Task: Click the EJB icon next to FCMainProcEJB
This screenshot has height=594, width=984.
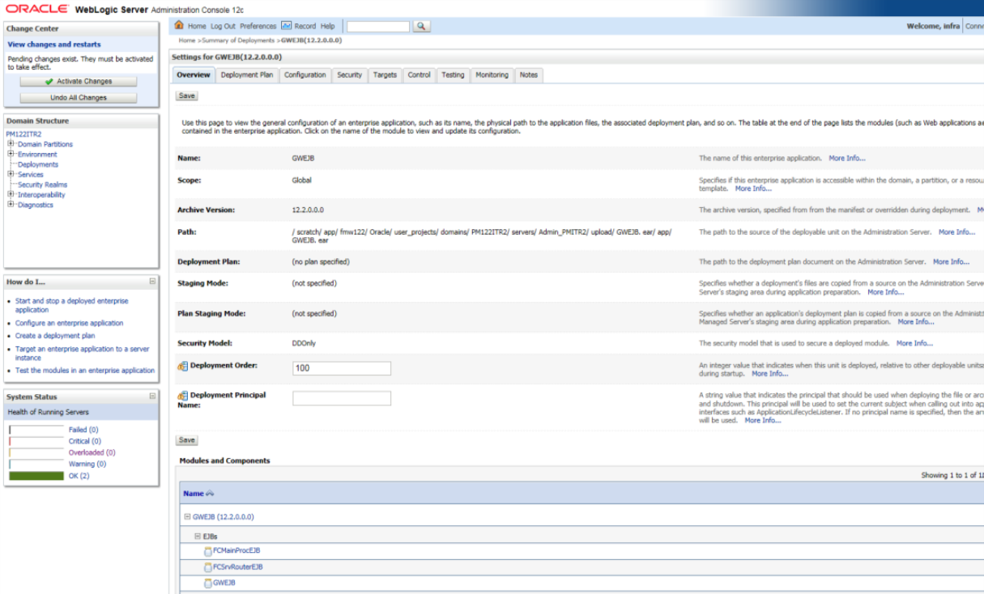Action: [x=209, y=553]
